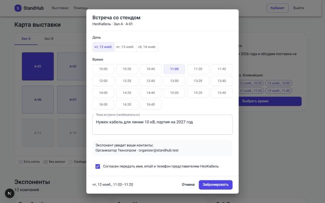
Task: Open the Помощь menu item
Action: tap(80, 8)
